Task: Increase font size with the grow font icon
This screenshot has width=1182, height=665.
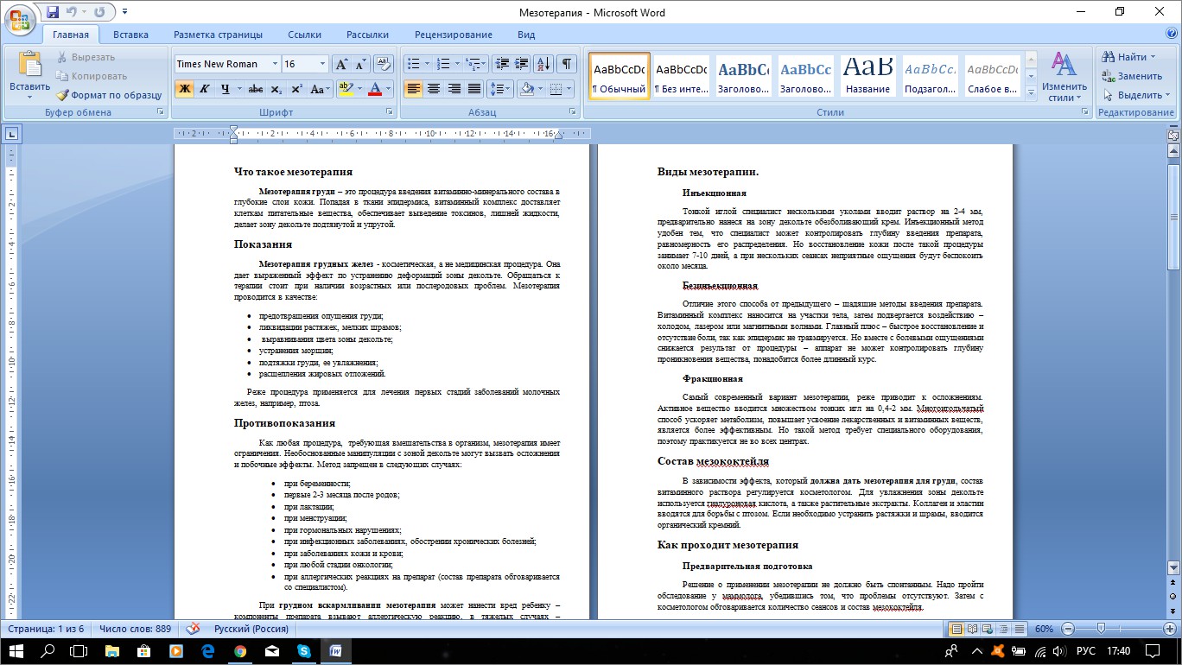Action: click(x=341, y=64)
